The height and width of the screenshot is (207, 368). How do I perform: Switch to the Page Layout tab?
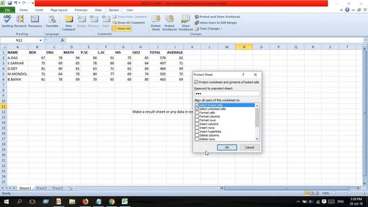click(59, 10)
